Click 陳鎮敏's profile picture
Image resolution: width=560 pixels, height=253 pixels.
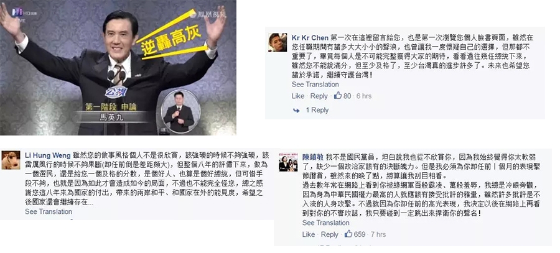[x=288, y=162]
